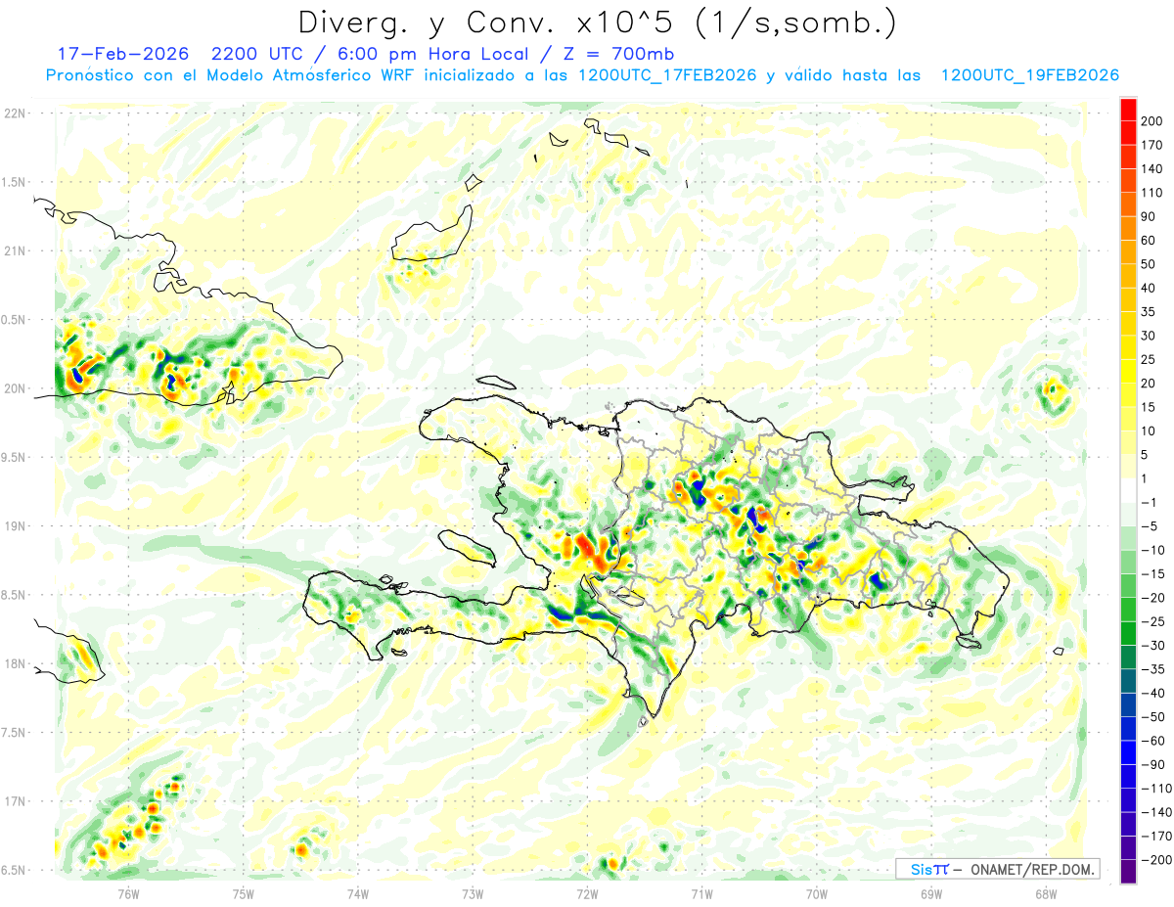1174x907 pixels.
Task: Click the '69W' longitude label
Action: [931, 893]
